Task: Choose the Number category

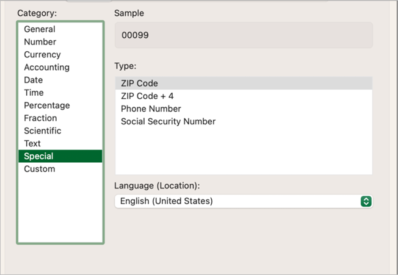Action: pyautogui.click(x=40, y=42)
